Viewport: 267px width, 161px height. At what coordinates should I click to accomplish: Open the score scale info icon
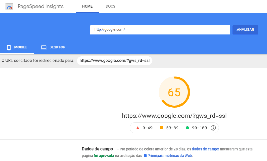pos(213,128)
